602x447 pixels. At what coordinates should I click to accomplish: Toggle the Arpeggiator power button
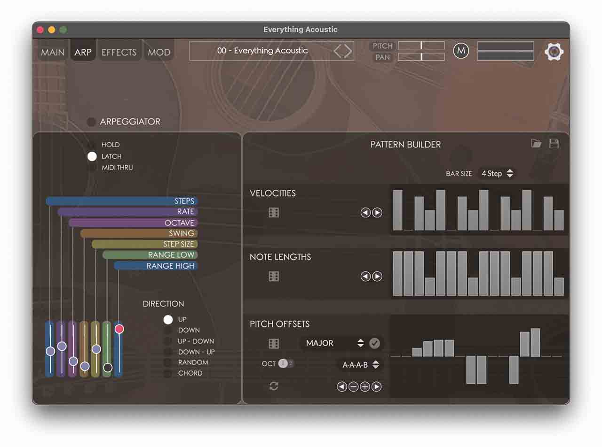point(91,122)
